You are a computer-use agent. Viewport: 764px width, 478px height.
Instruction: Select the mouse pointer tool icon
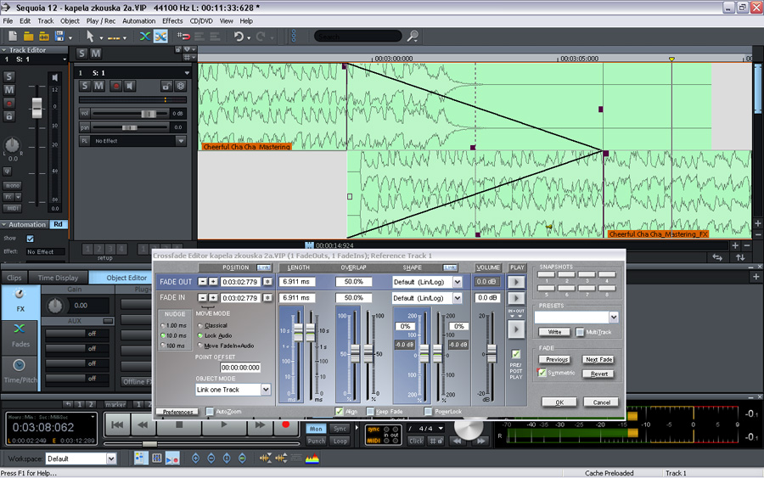point(90,37)
